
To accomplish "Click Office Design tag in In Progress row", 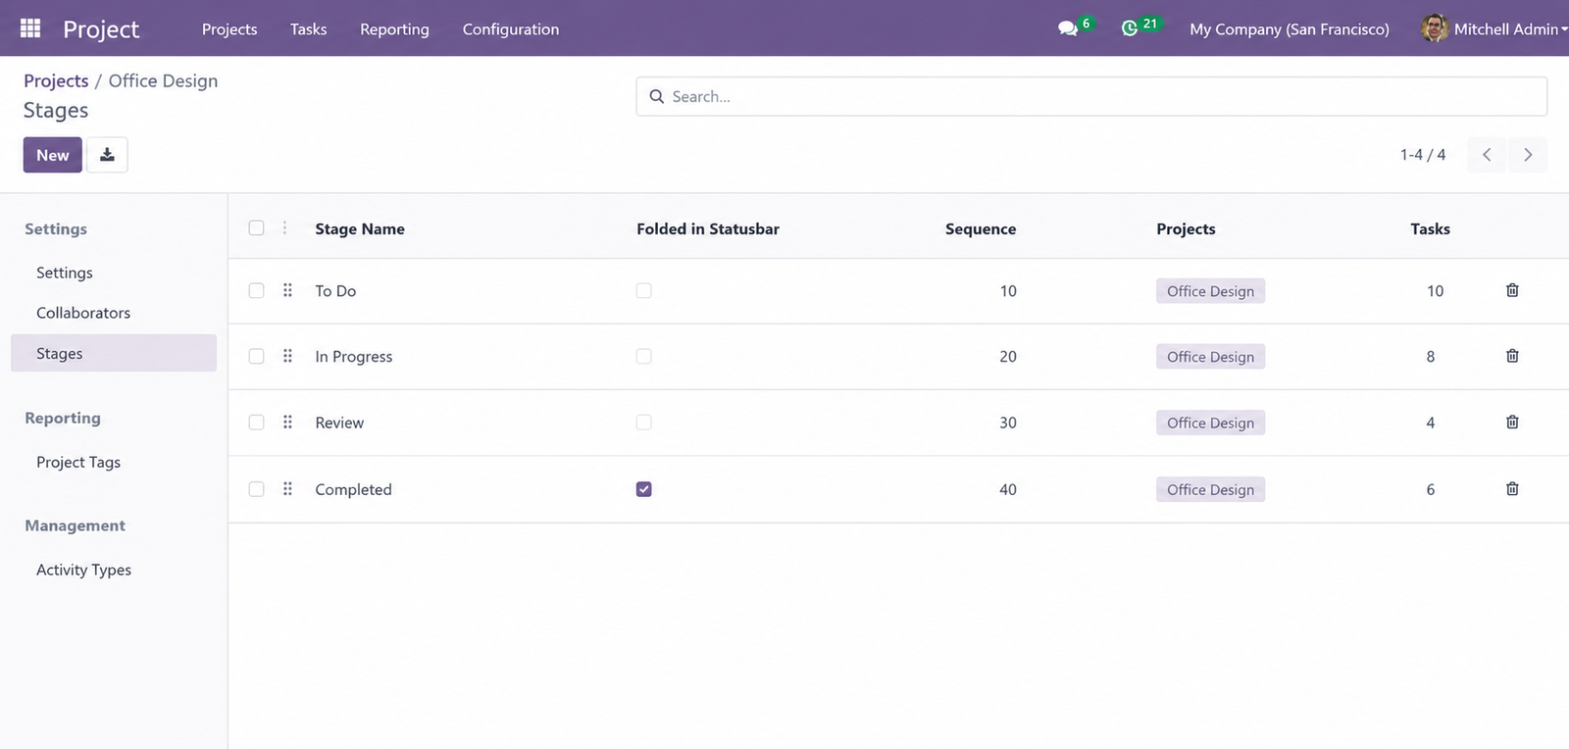I will click(1210, 357).
